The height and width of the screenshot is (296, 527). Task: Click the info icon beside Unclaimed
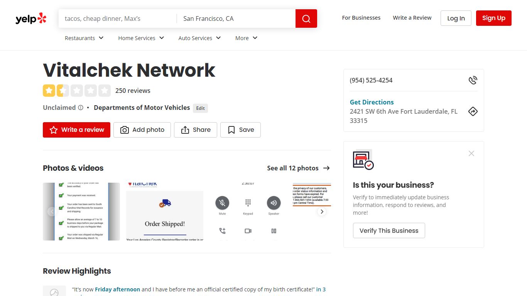pos(81,108)
